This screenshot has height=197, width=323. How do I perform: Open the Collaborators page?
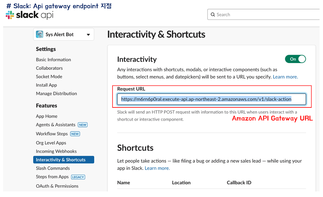49,68
